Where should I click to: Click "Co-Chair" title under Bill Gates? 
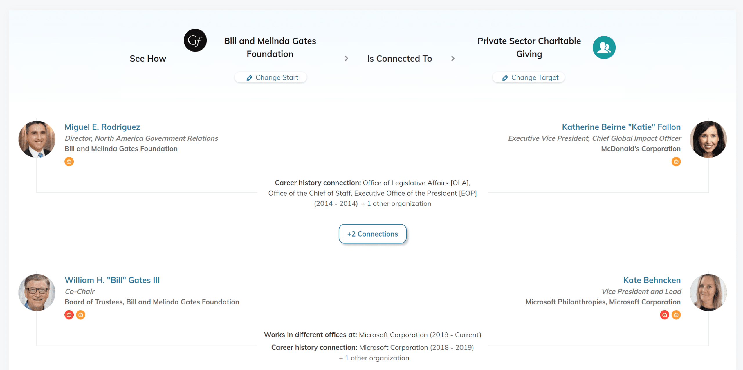[80, 292]
